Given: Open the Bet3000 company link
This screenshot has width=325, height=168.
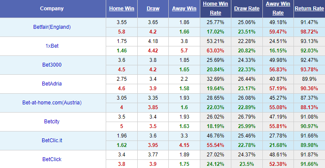Looking at the screenshot, I should tap(52, 65).
